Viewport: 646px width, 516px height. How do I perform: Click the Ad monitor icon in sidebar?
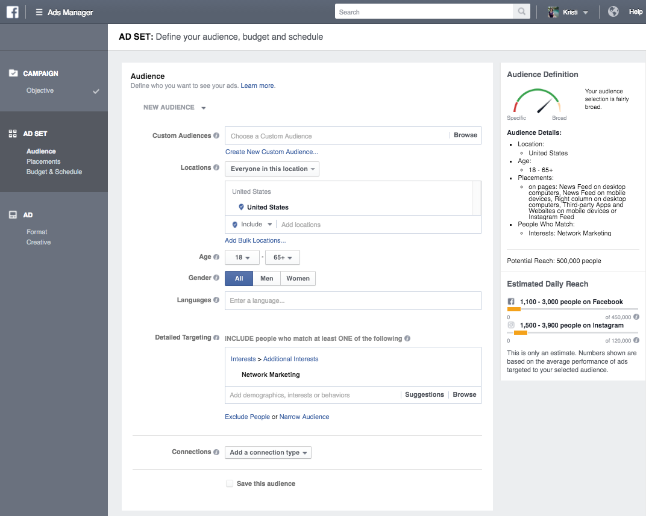click(x=13, y=215)
